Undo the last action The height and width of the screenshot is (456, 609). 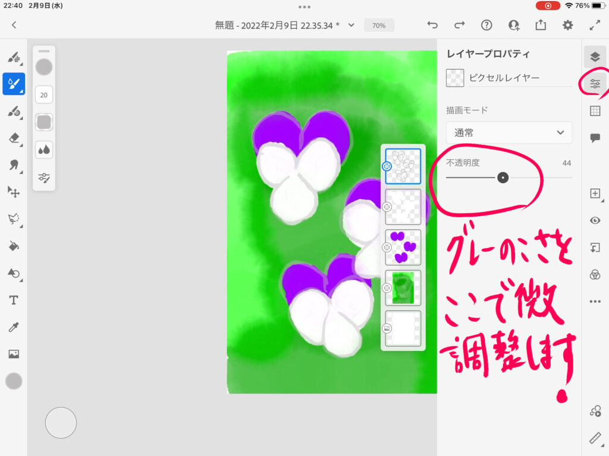432,25
